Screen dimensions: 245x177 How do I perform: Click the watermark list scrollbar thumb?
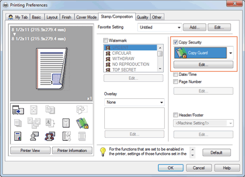point(160,54)
